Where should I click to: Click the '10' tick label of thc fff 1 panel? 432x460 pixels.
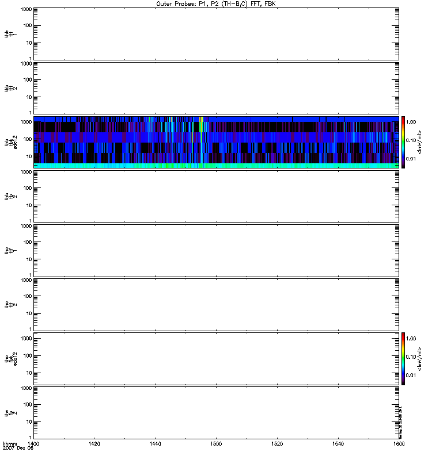(29, 259)
